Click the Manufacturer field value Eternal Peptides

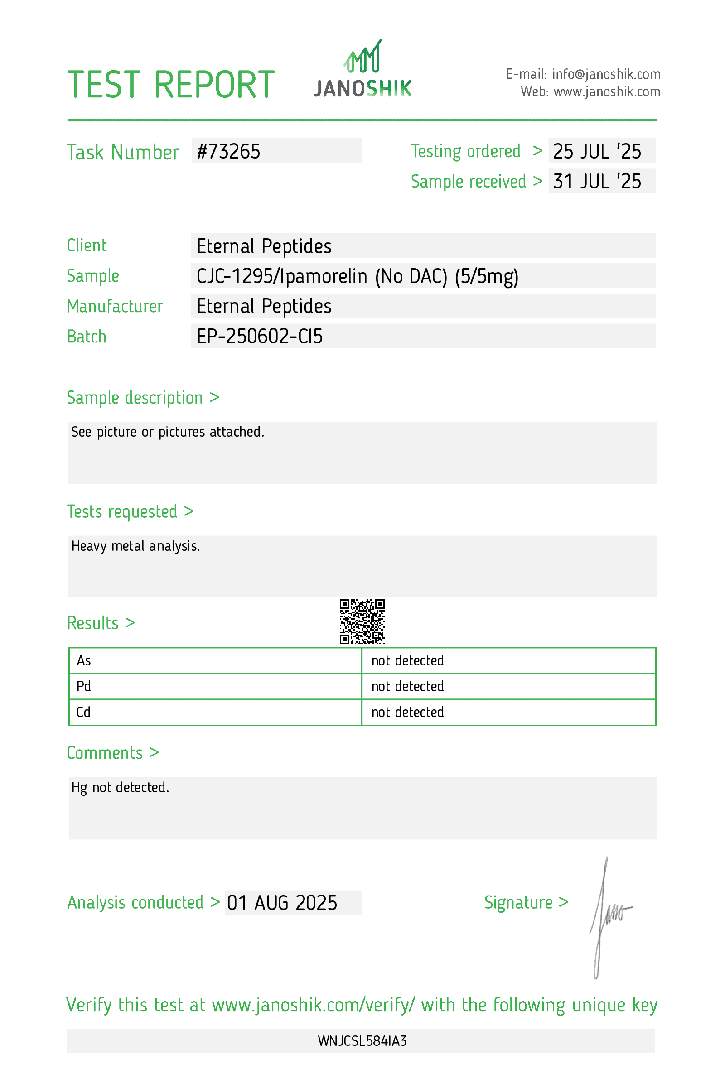(423, 306)
